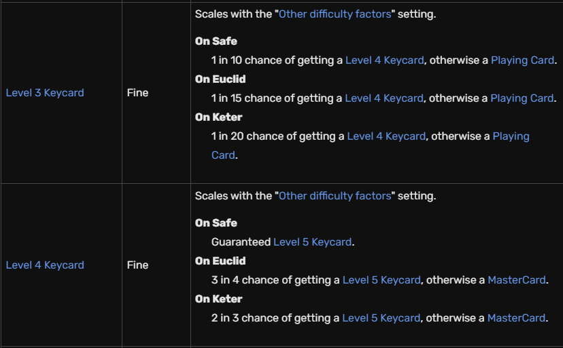Follow MasterCard link in 3 in 4 line
Viewport: 563px width, 348px height.
517,280
